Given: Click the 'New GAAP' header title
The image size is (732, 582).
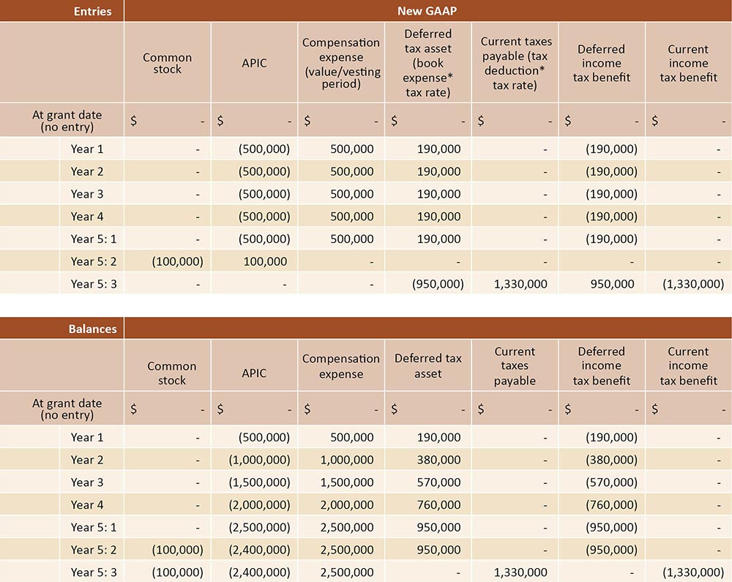Looking at the screenshot, I should 427,10.
